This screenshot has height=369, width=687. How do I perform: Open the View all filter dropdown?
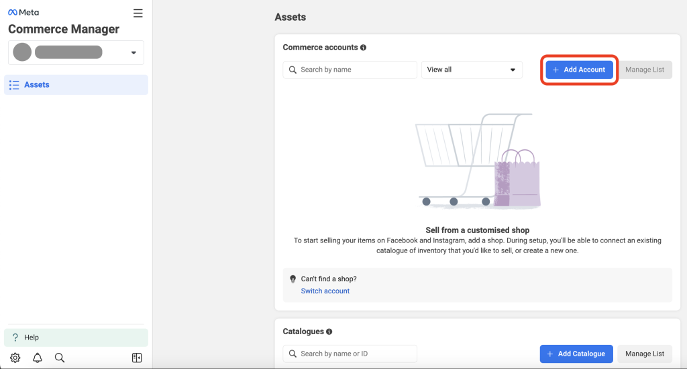pyautogui.click(x=472, y=70)
